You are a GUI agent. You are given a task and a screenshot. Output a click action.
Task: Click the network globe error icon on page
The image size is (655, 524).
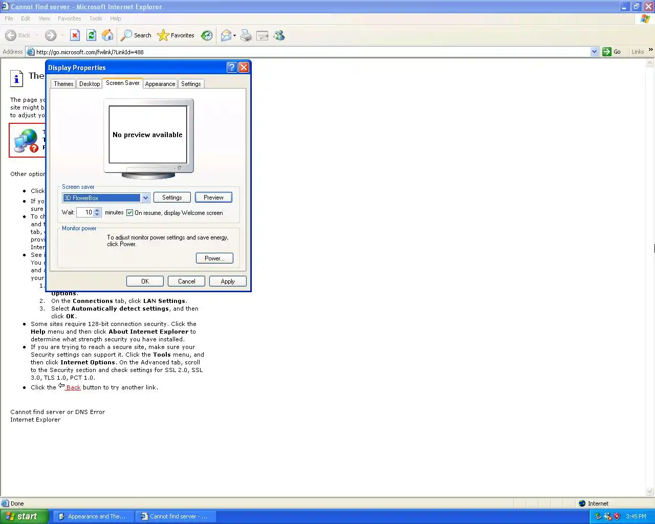pyautogui.click(x=27, y=141)
